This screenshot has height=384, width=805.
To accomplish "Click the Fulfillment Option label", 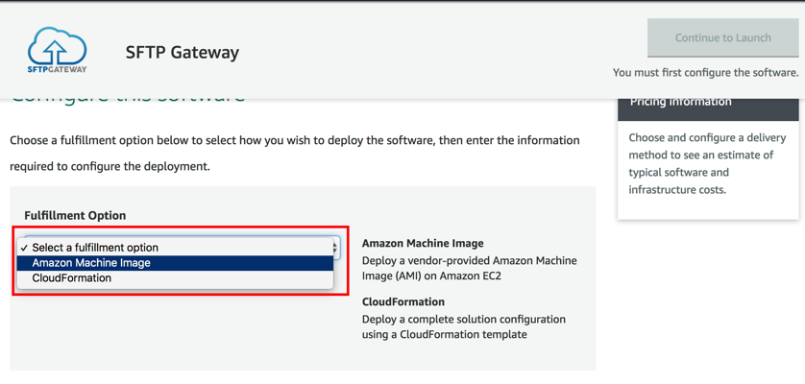I will click(75, 216).
